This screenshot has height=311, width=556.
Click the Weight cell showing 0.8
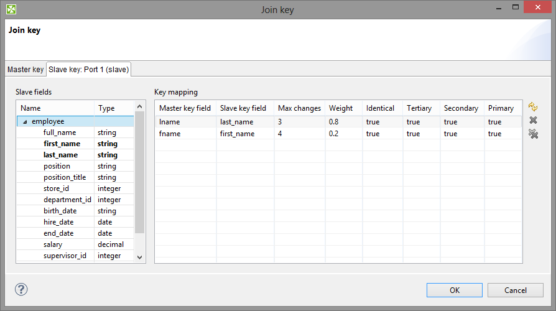tap(334, 123)
